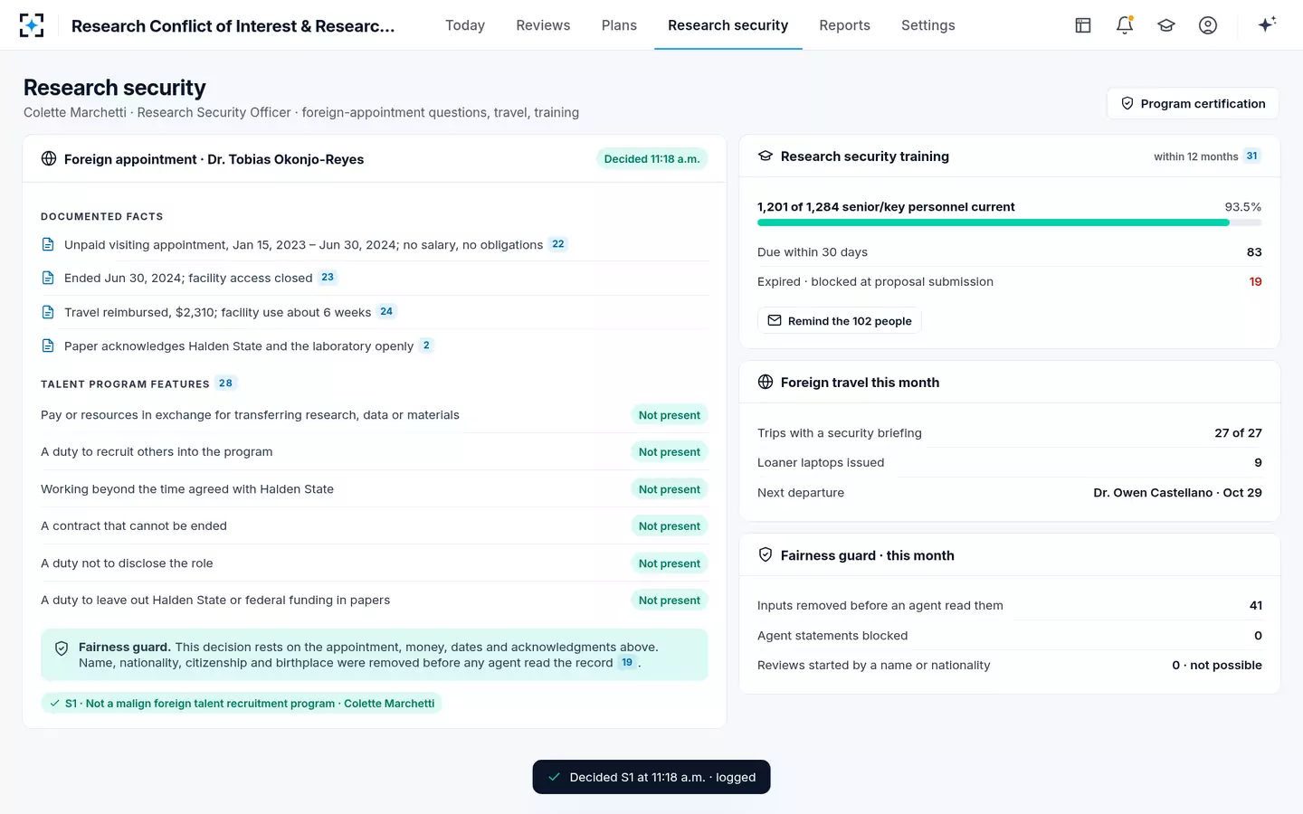The width and height of the screenshot is (1303, 814).
Task: Open citation 22 reference badge
Action: pyautogui.click(x=558, y=244)
